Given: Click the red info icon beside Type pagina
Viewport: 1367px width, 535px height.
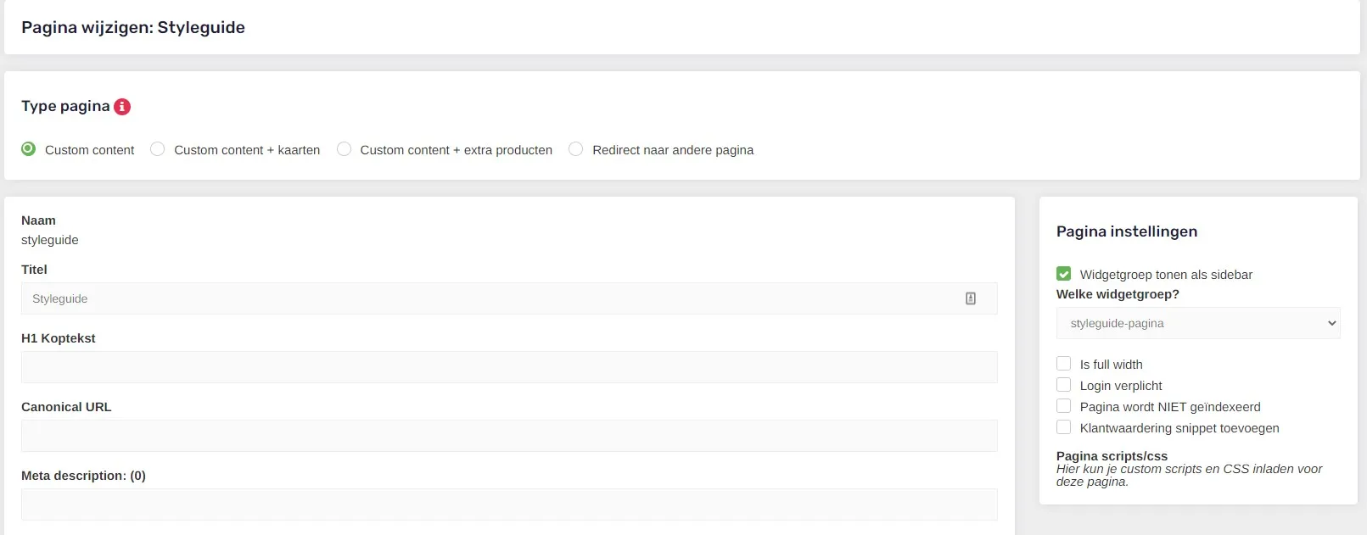Looking at the screenshot, I should click(x=122, y=106).
